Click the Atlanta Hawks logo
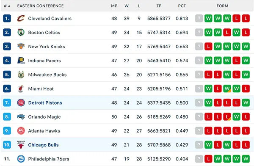 pyautogui.click(x=21, y=131)
